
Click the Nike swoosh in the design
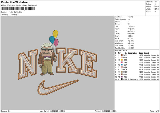(x=58, y=87)
